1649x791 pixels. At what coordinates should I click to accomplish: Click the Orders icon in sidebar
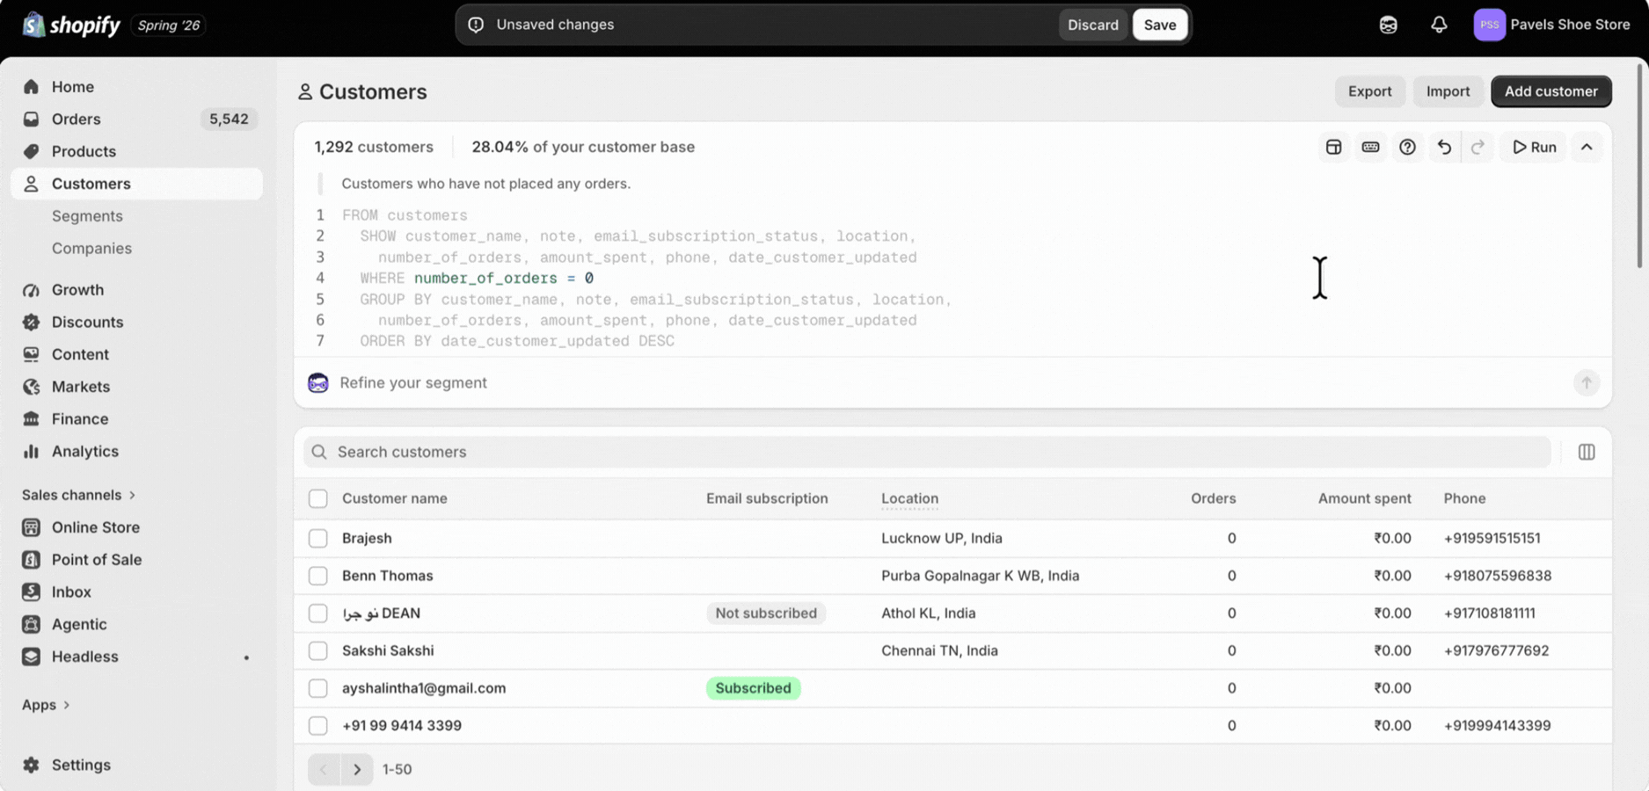tap(31, 119)
